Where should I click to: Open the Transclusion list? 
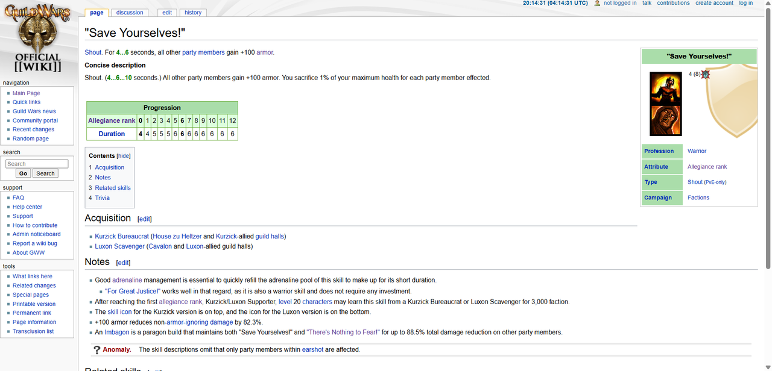33,331
